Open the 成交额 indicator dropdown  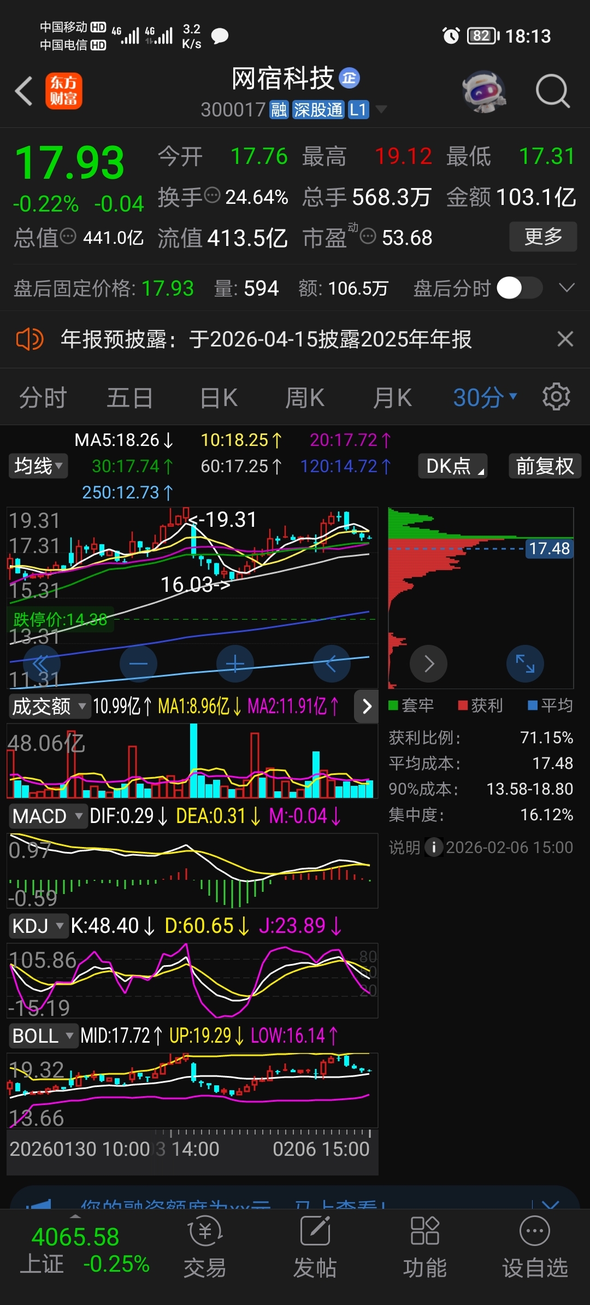point(49,706)
